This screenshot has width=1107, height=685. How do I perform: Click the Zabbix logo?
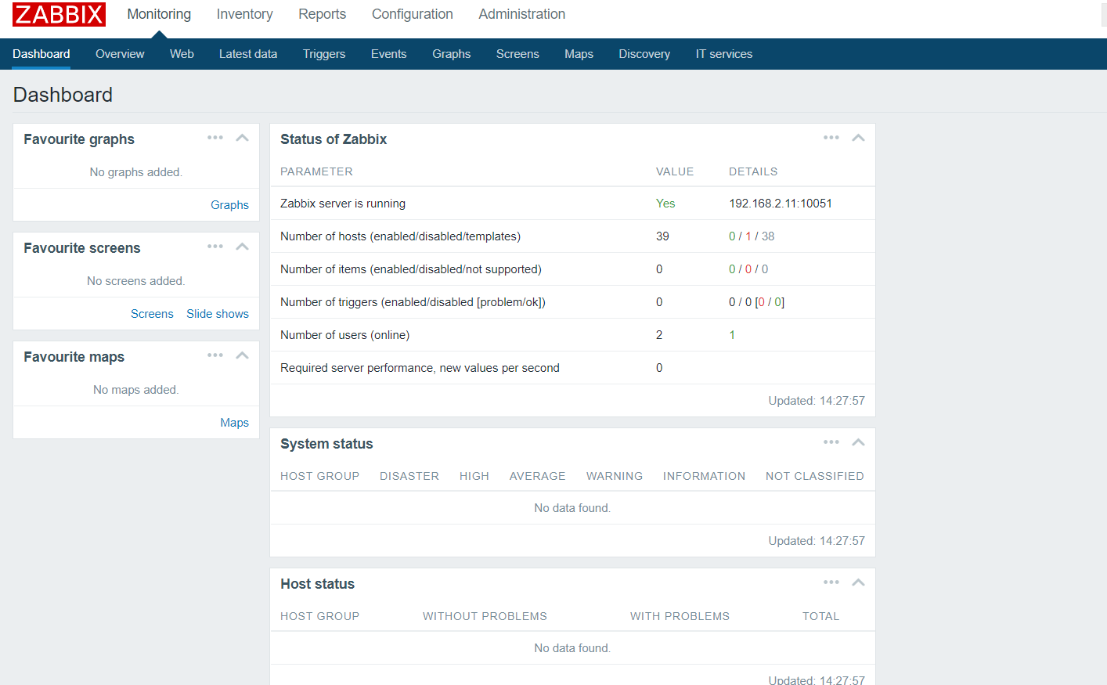click(59, 14)
